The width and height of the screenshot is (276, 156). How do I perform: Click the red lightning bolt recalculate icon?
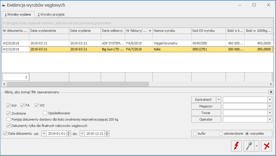pos(236,146)
